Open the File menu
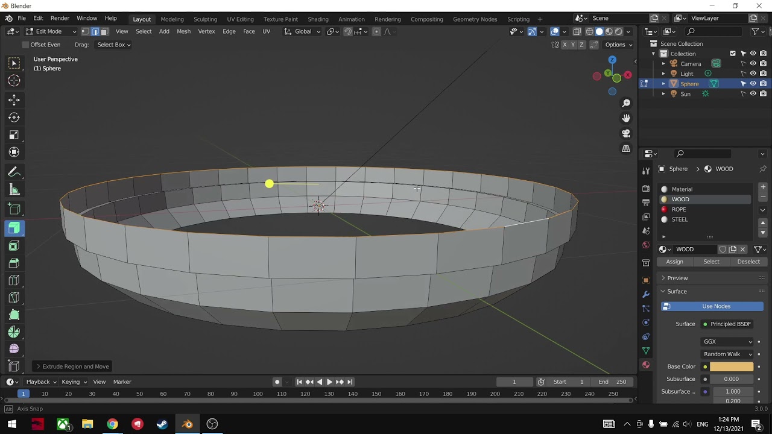The image size is (772, 434). coord(22,19)
